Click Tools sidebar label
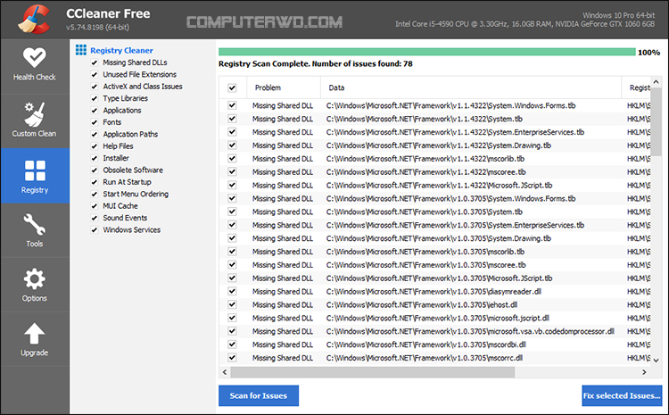 point(35,244)
